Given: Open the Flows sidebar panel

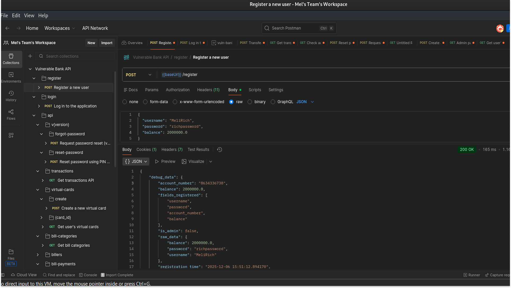Looking at the screenshot, I should [x=11, y=115].
